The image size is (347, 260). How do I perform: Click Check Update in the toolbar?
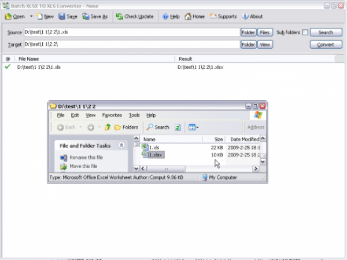click(135, 16)
